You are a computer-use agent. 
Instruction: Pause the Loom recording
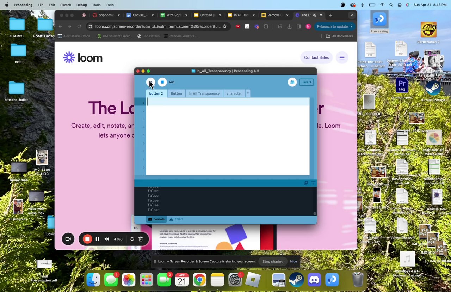tap(97, 239)
